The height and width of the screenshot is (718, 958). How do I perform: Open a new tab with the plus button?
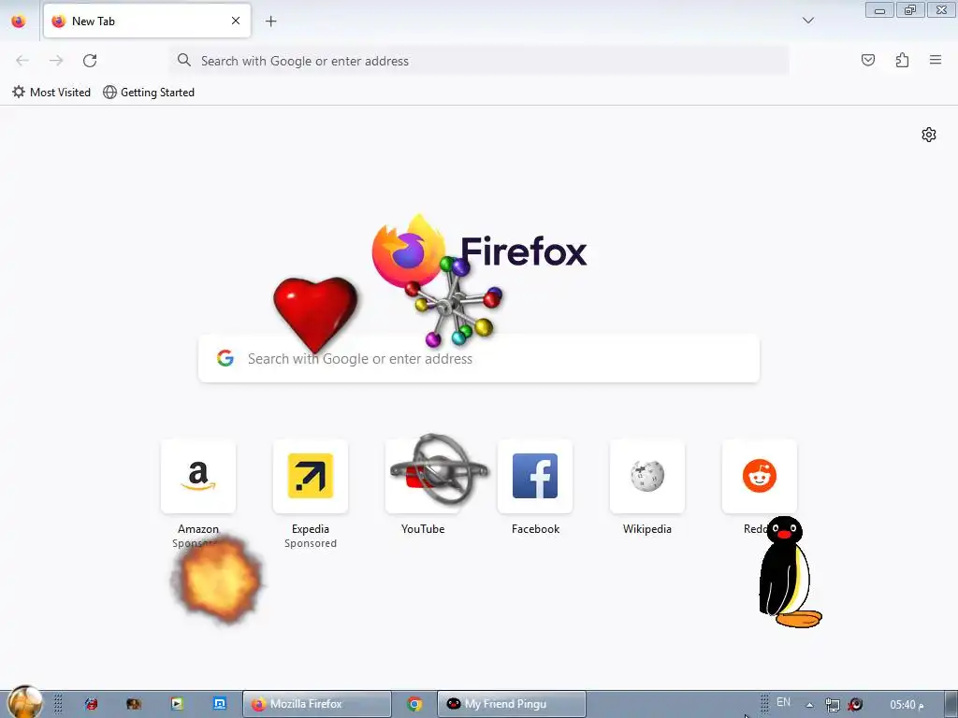point(270,21)
